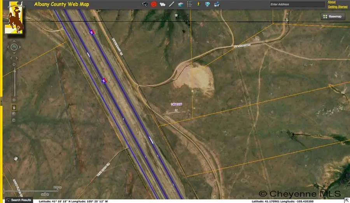
Task: Select the pan hand tool
Action: (x=14, y=107)
